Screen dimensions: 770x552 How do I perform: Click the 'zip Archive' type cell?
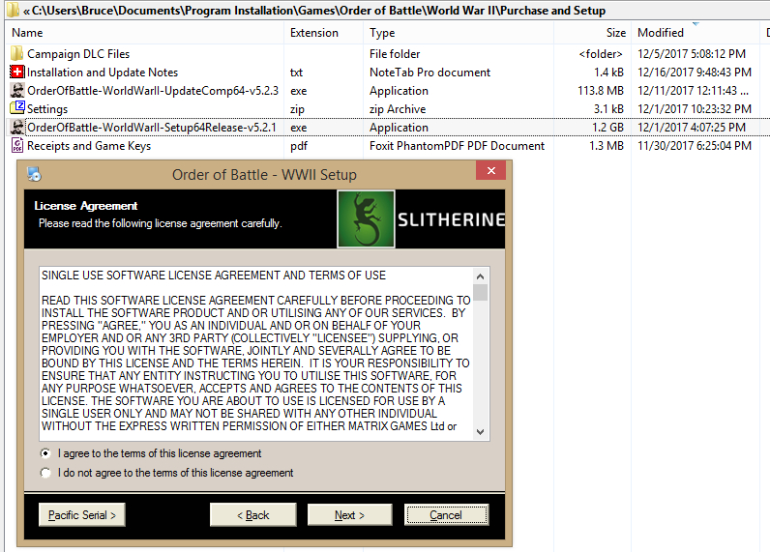coord(398,109)
